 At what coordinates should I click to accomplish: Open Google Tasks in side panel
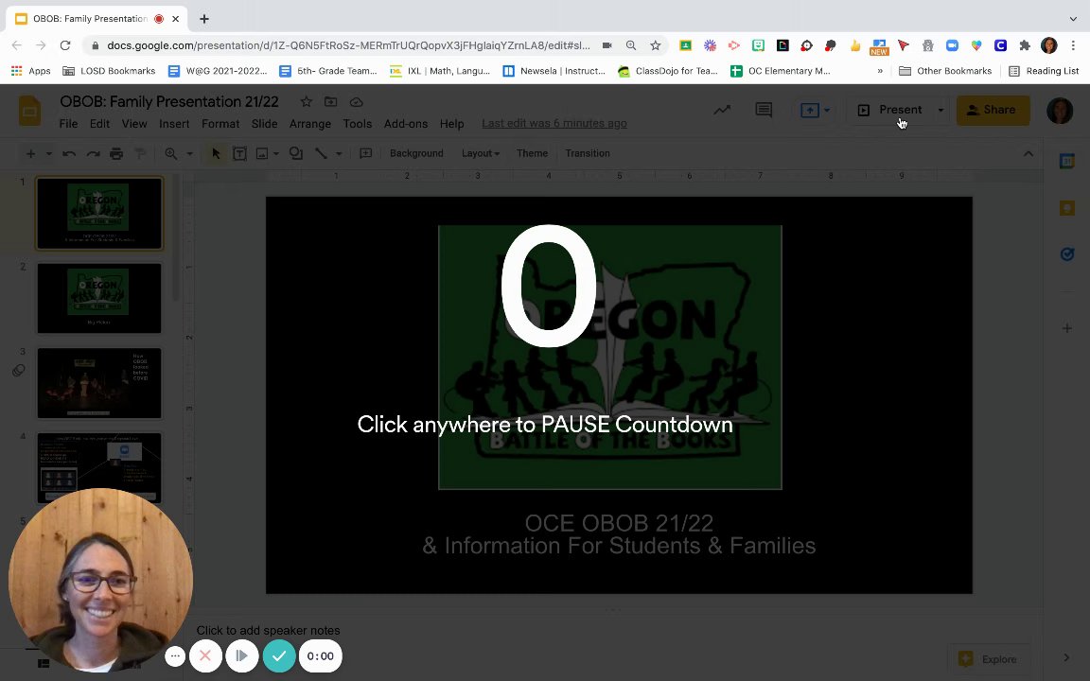pos(1067,254)
